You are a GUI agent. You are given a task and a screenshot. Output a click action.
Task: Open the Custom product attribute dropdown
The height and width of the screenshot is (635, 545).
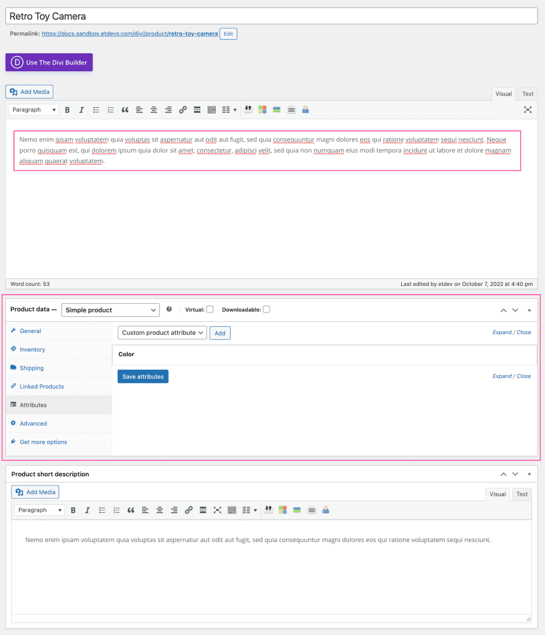tap(162, 332)
